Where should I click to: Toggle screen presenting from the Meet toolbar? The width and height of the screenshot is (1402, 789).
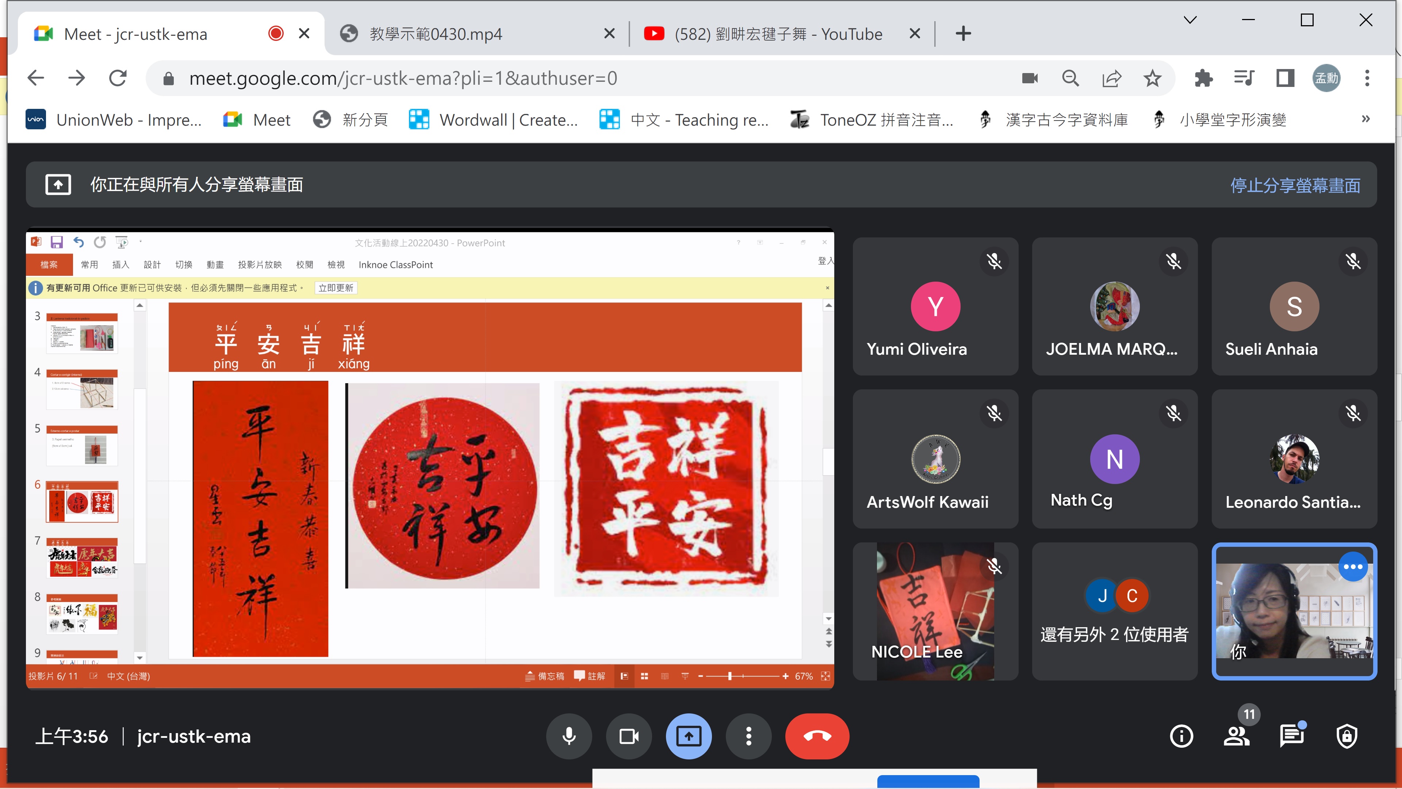click(x=689, y=736)
